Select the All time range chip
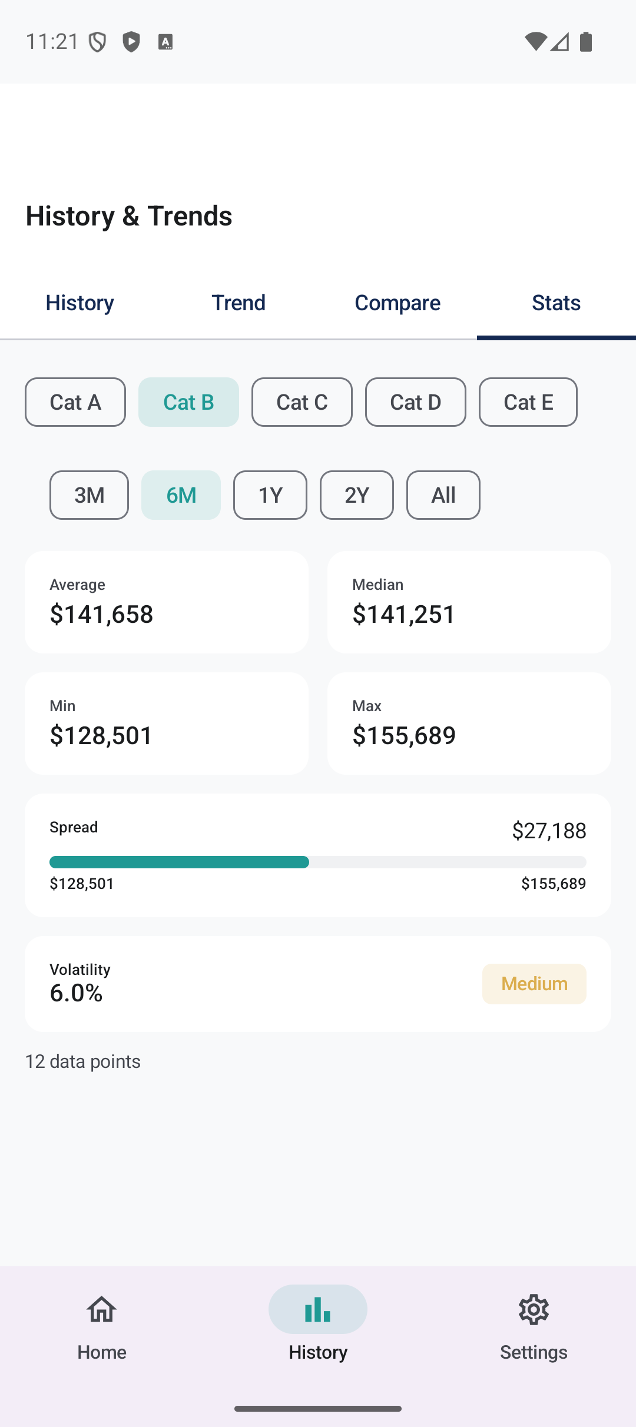 [443, 495]
